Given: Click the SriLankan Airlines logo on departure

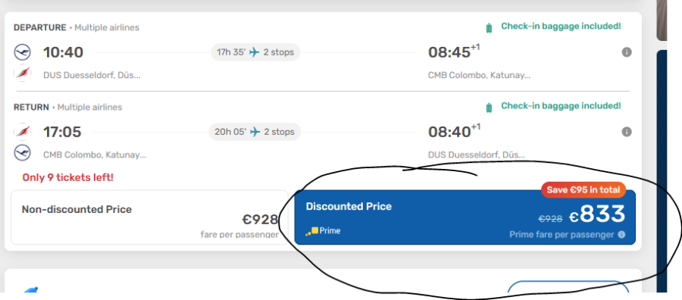Looking at the screenshot, I should (22, 73).
